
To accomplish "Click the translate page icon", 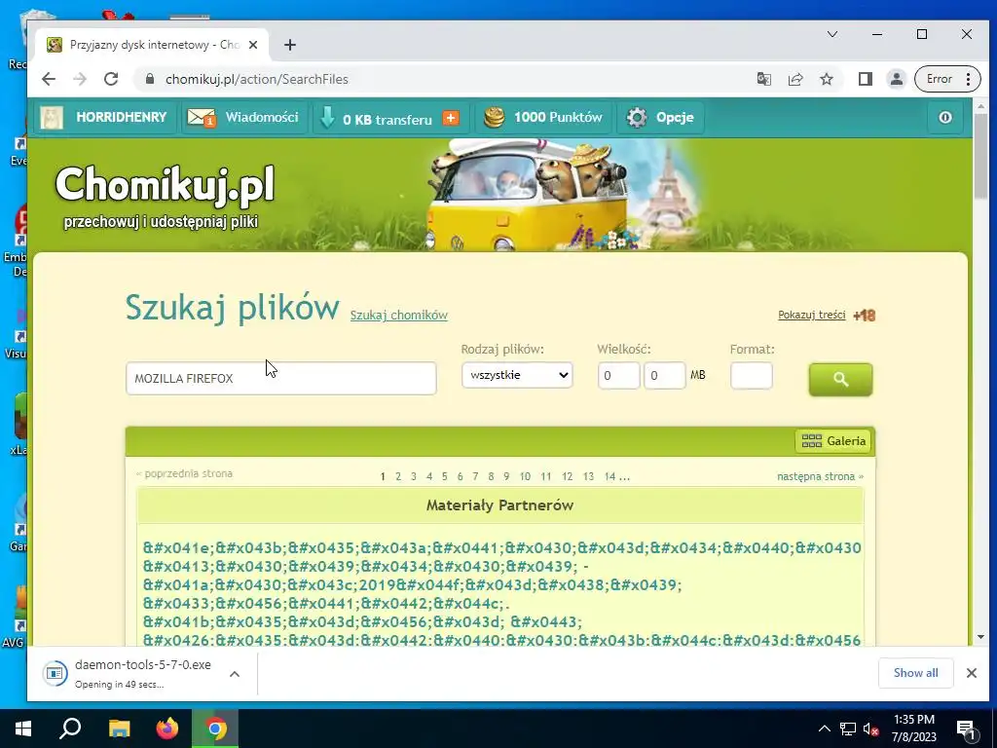I will tap(763, 79).
